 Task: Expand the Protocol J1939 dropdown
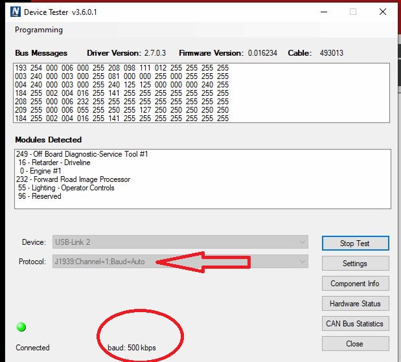coord(301,262)
